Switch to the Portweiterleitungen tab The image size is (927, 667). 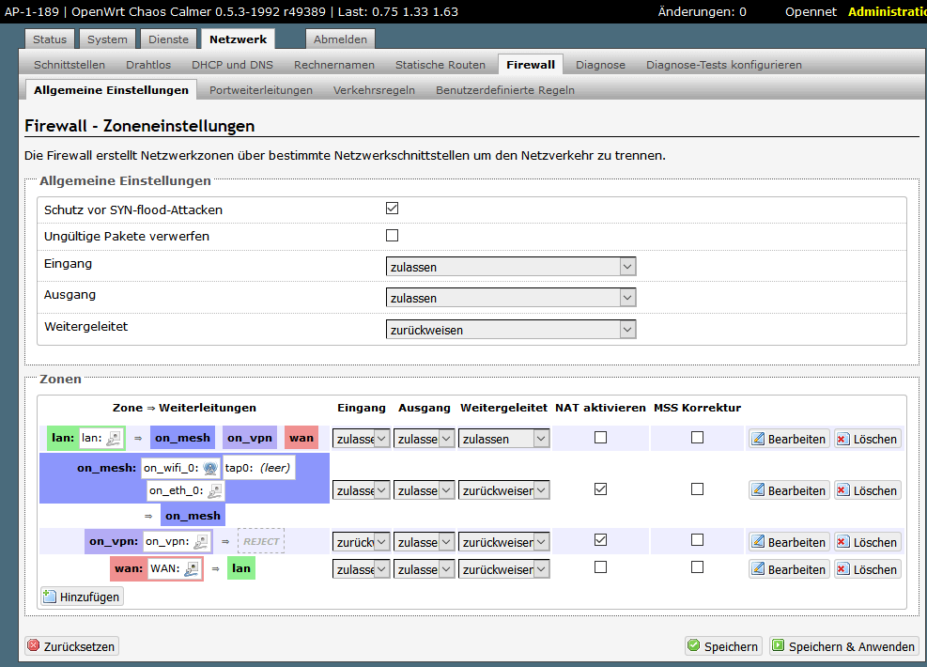(x=261, y=90)
